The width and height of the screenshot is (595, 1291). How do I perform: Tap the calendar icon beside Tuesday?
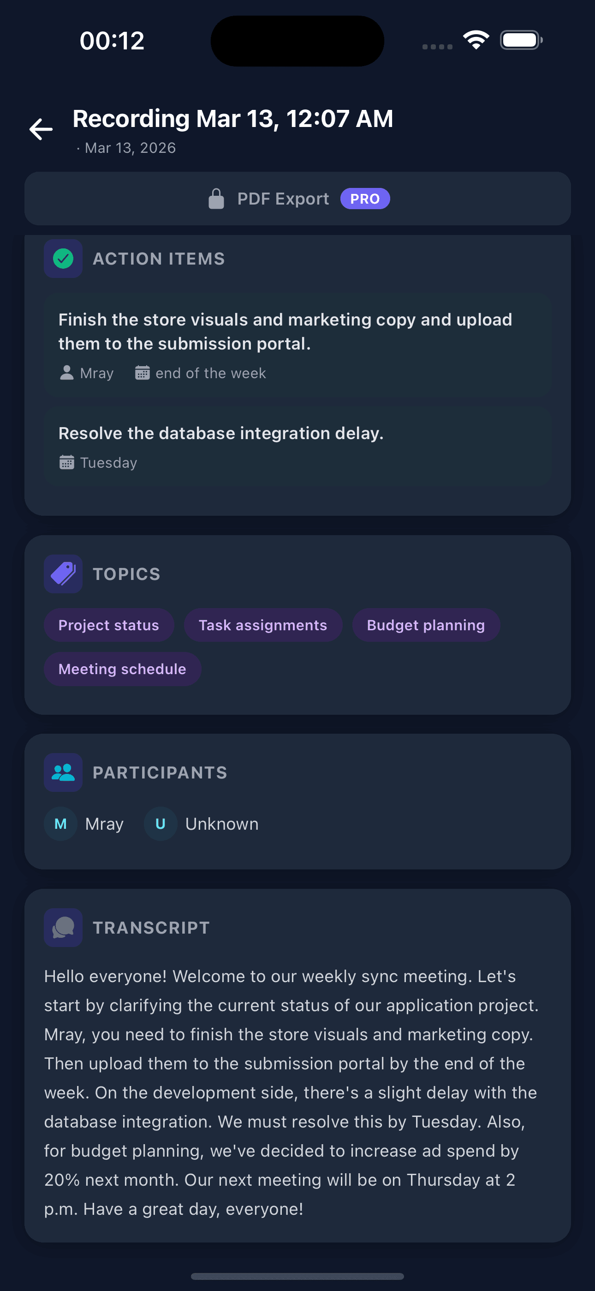tap(66, 462)
